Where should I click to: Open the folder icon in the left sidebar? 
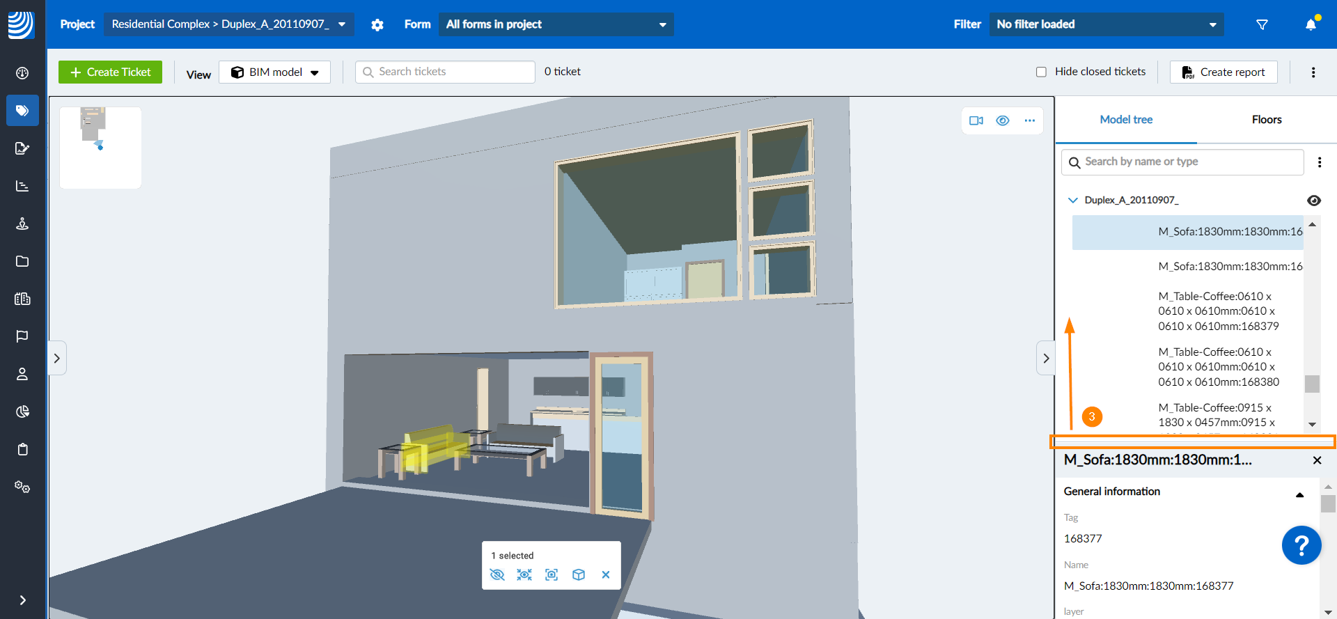(x=22, y=261)
